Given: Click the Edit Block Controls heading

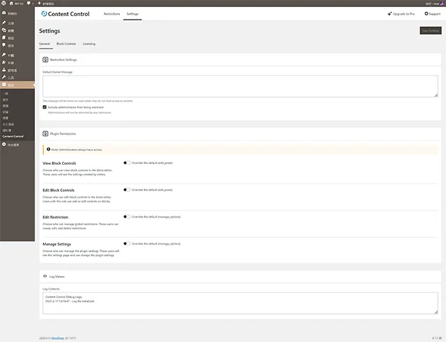Looking at the screenshot, I should [59, 190].
